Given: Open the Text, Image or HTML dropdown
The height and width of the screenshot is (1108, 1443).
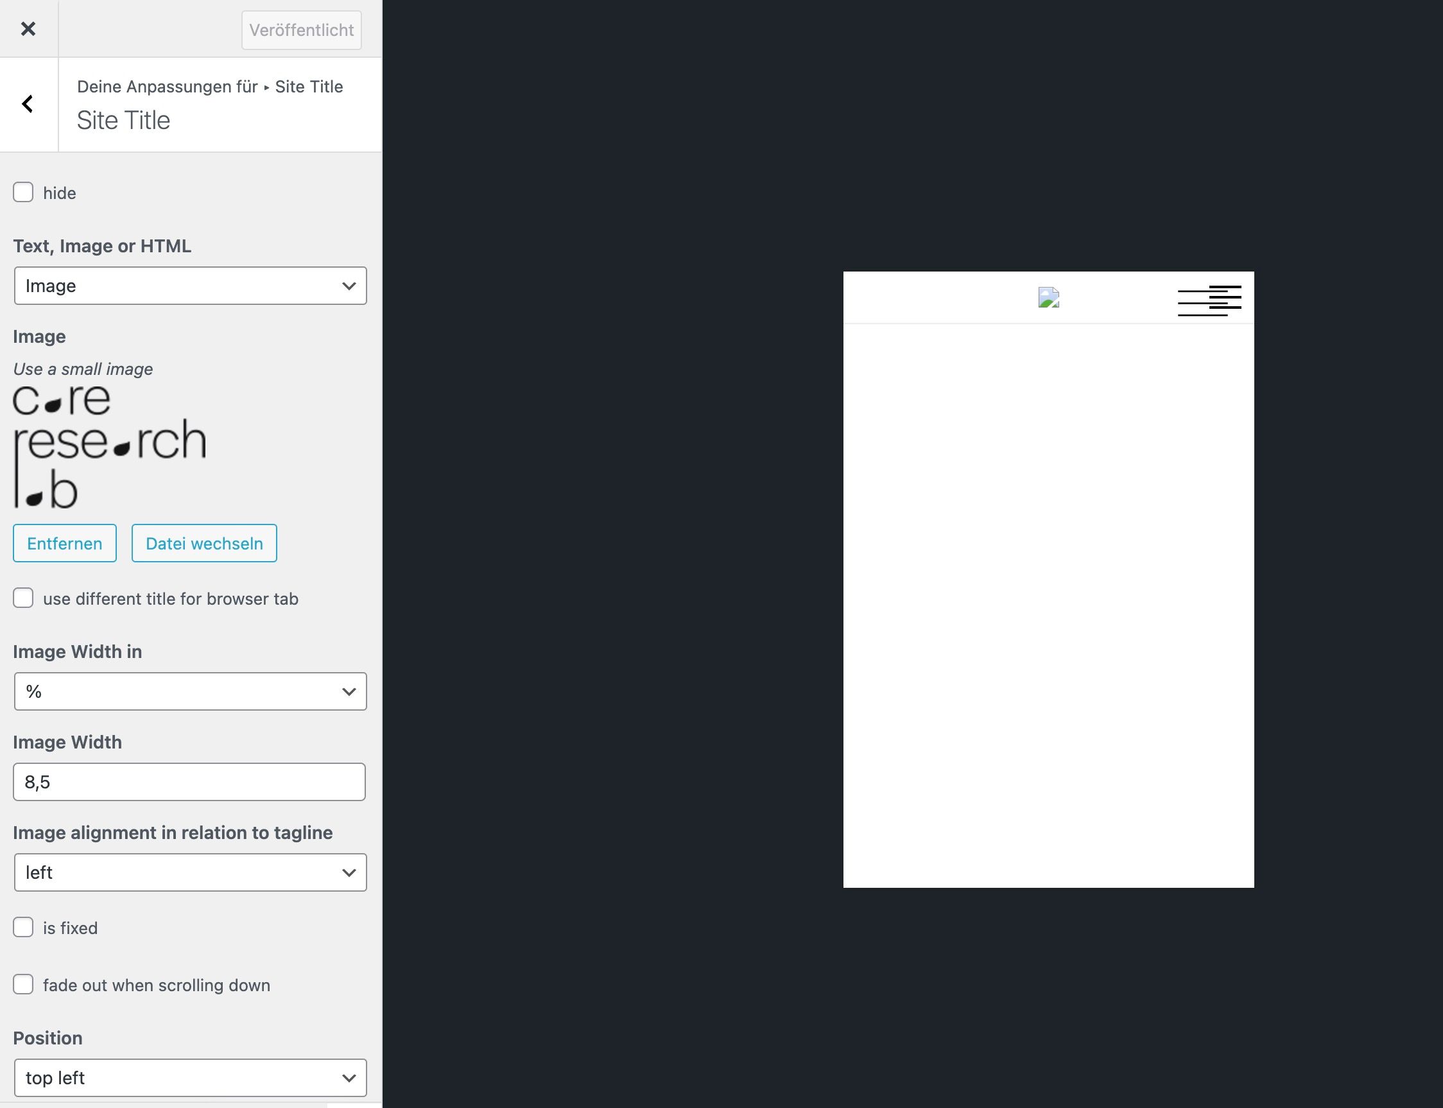Looking at the screenshot, I should [x=190, y=286].
